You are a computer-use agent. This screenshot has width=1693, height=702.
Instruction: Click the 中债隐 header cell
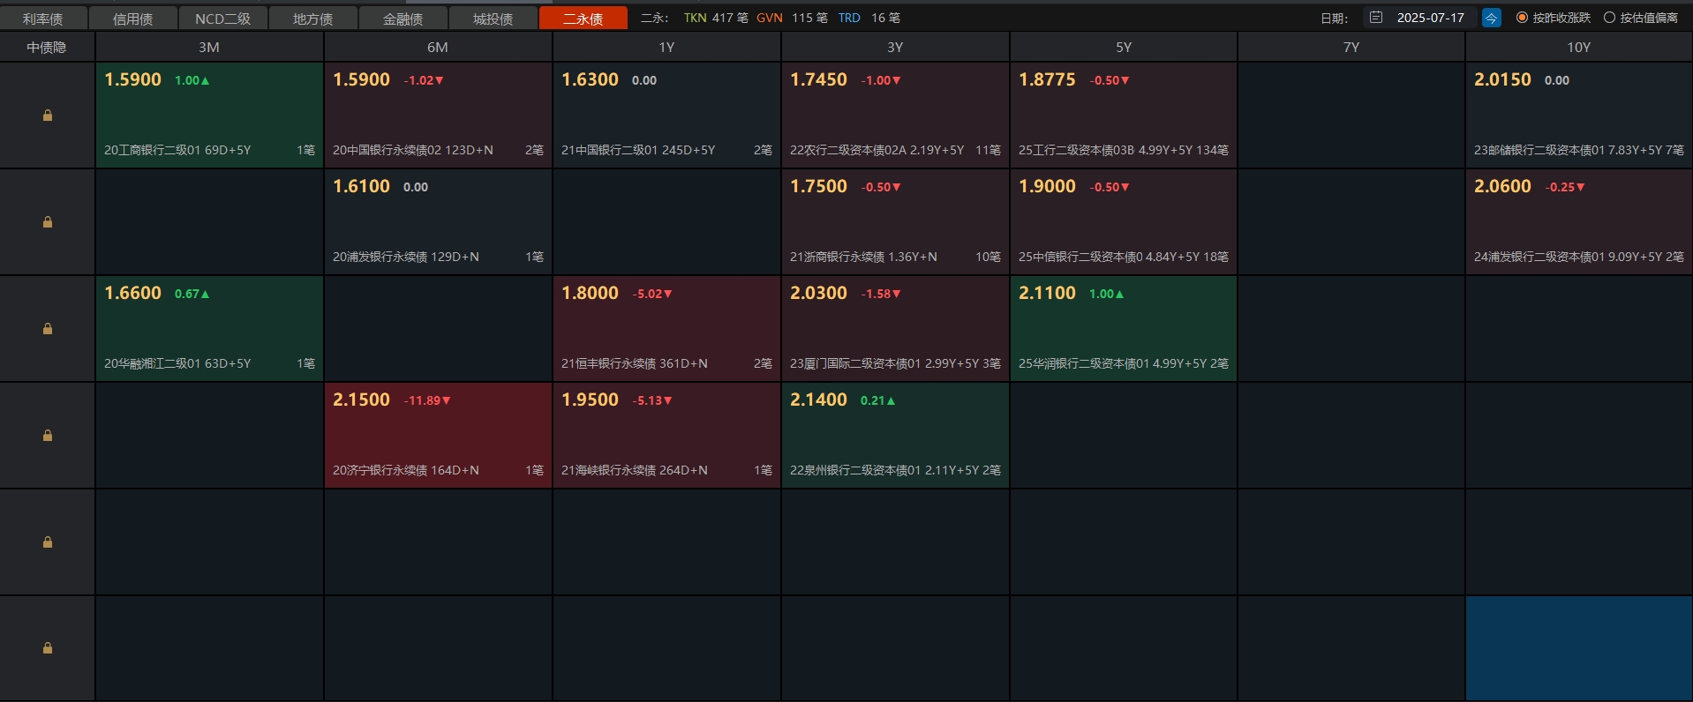pyautogui.click(x=47, y=48)
